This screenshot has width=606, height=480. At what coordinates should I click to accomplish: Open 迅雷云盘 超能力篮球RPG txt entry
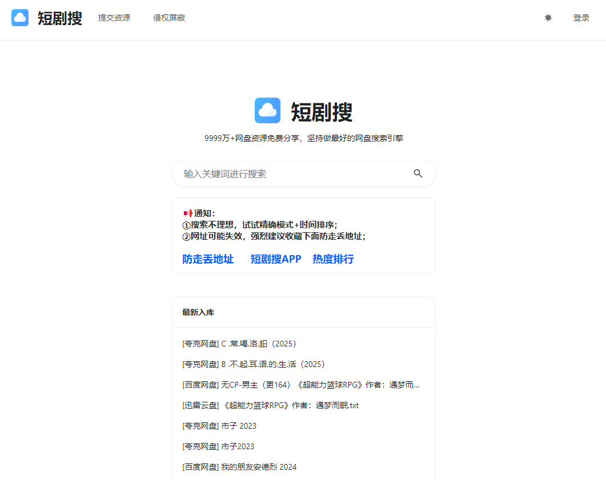270,405
